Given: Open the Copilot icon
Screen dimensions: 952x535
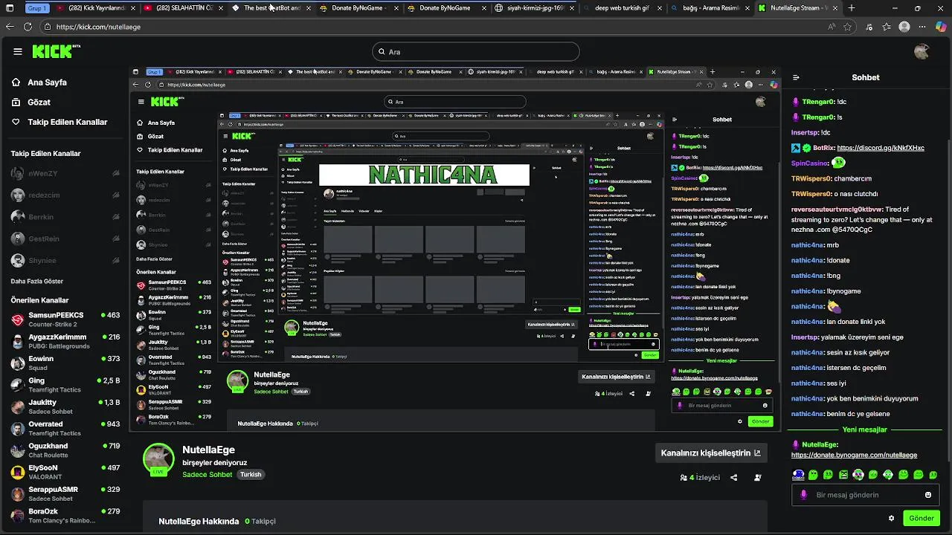Looking at the screenshot, I should click(942, 27).
